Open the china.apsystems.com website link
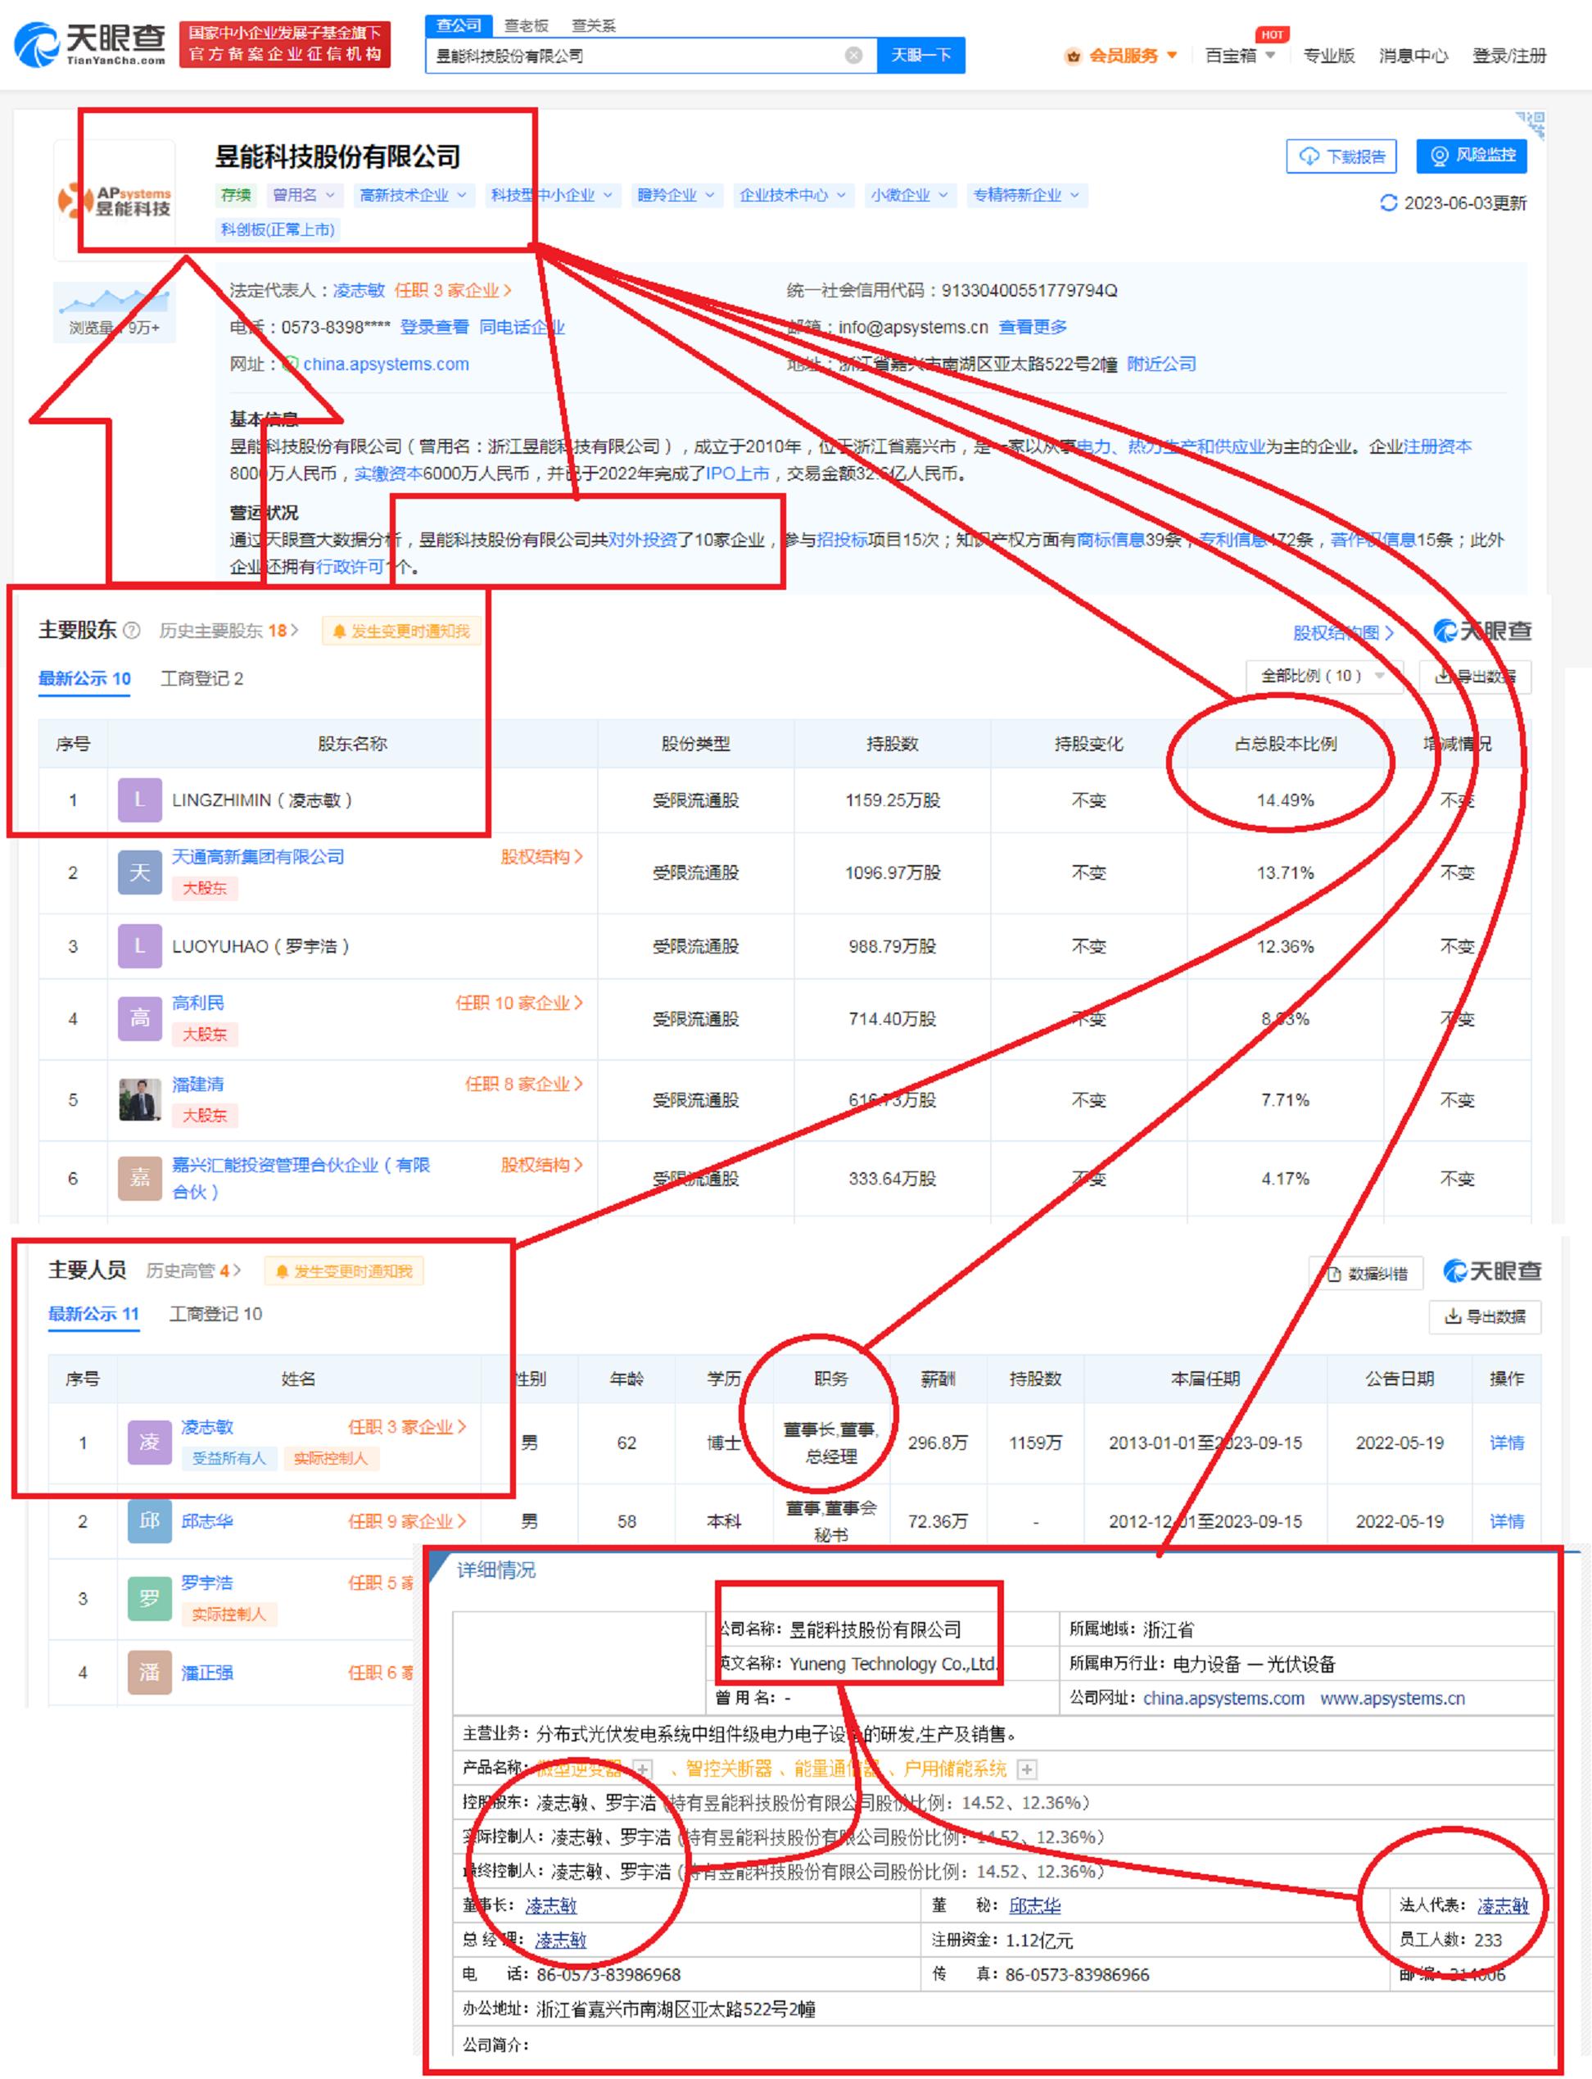Image resolution: width=1592 pixels, height=2079 pixels. (x=386, y=365)
